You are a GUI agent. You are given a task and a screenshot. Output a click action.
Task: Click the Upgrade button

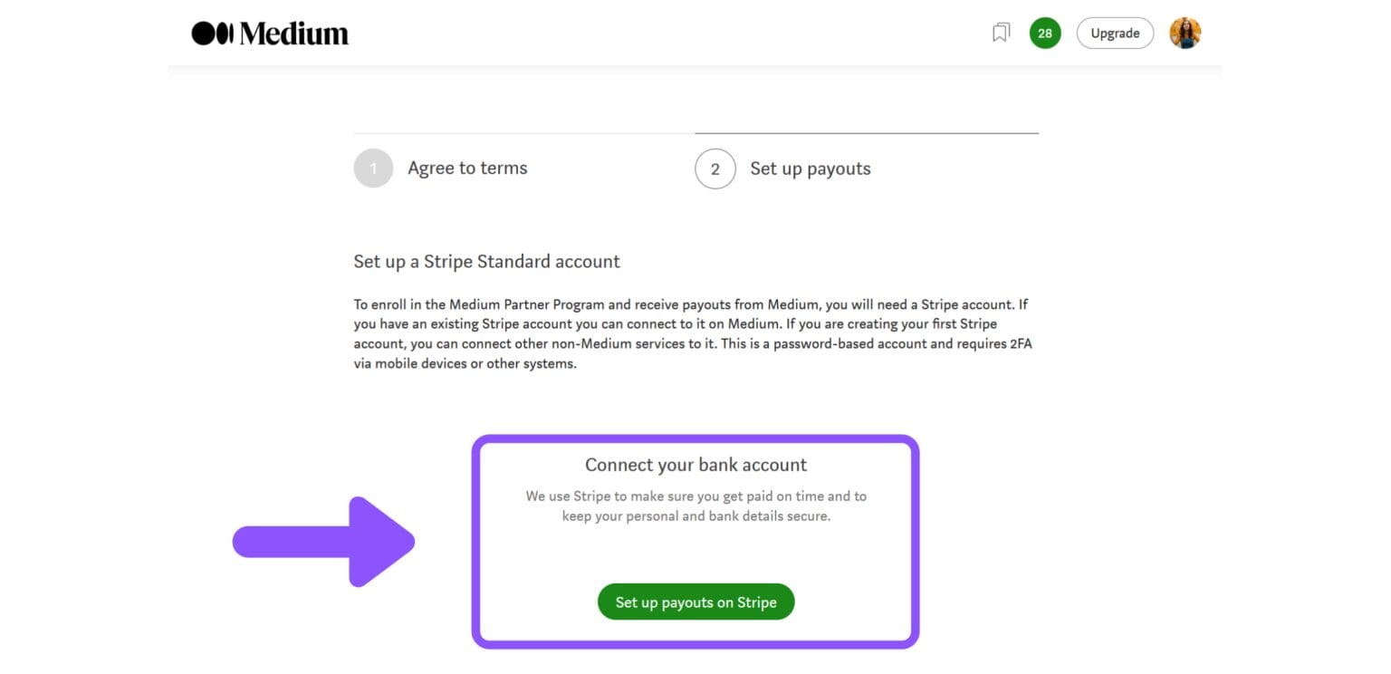tap(1115, 33)
